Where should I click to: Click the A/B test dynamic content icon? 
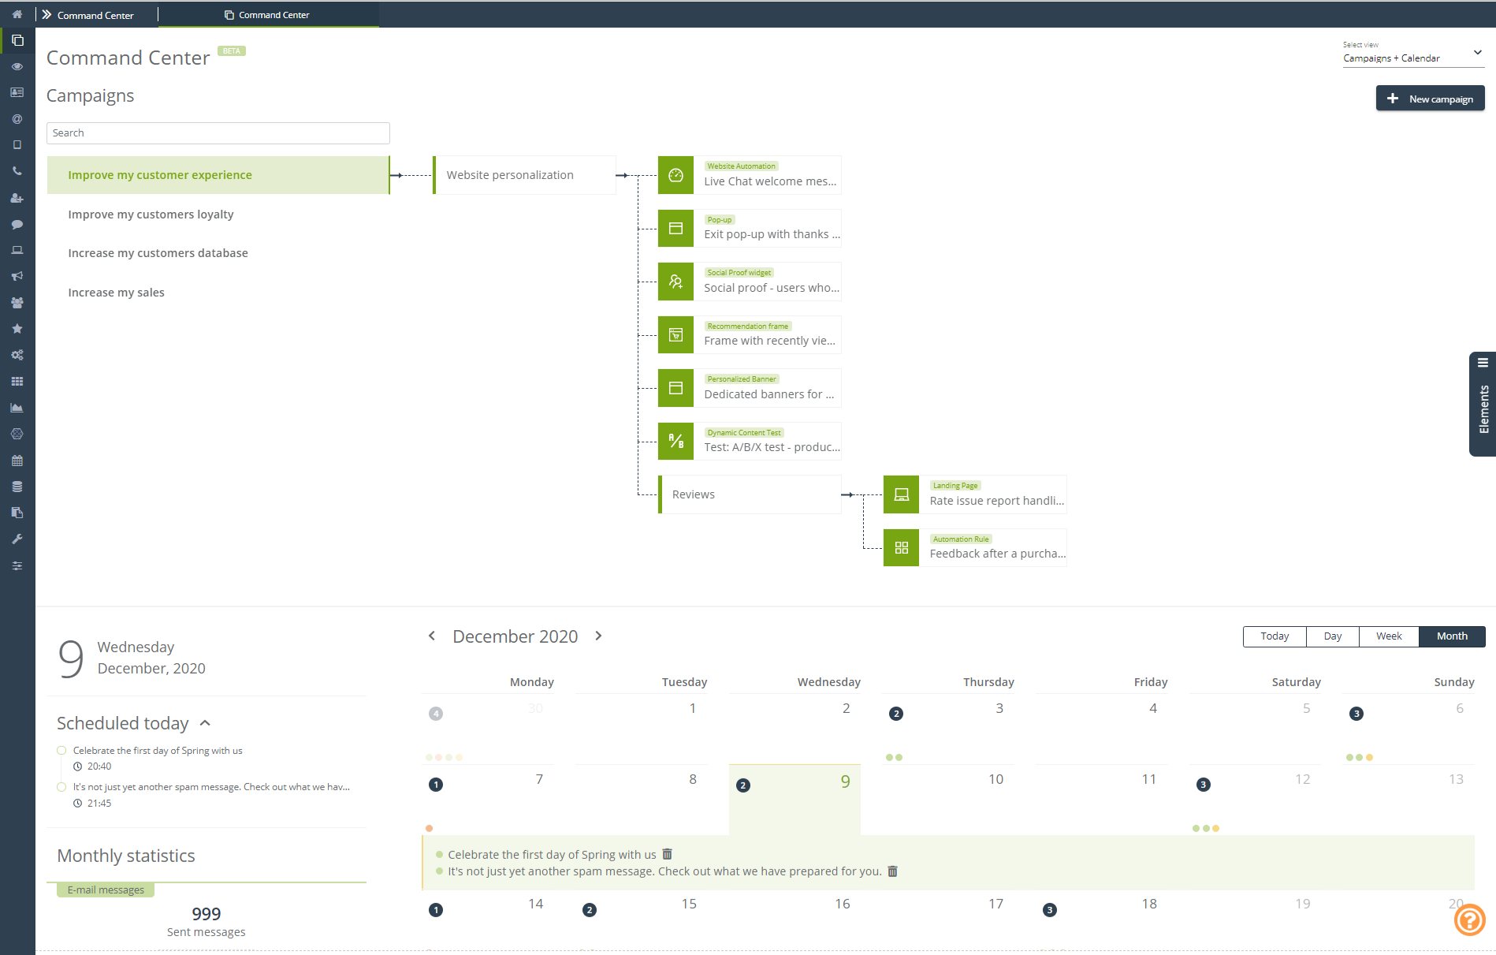point(675,441)
